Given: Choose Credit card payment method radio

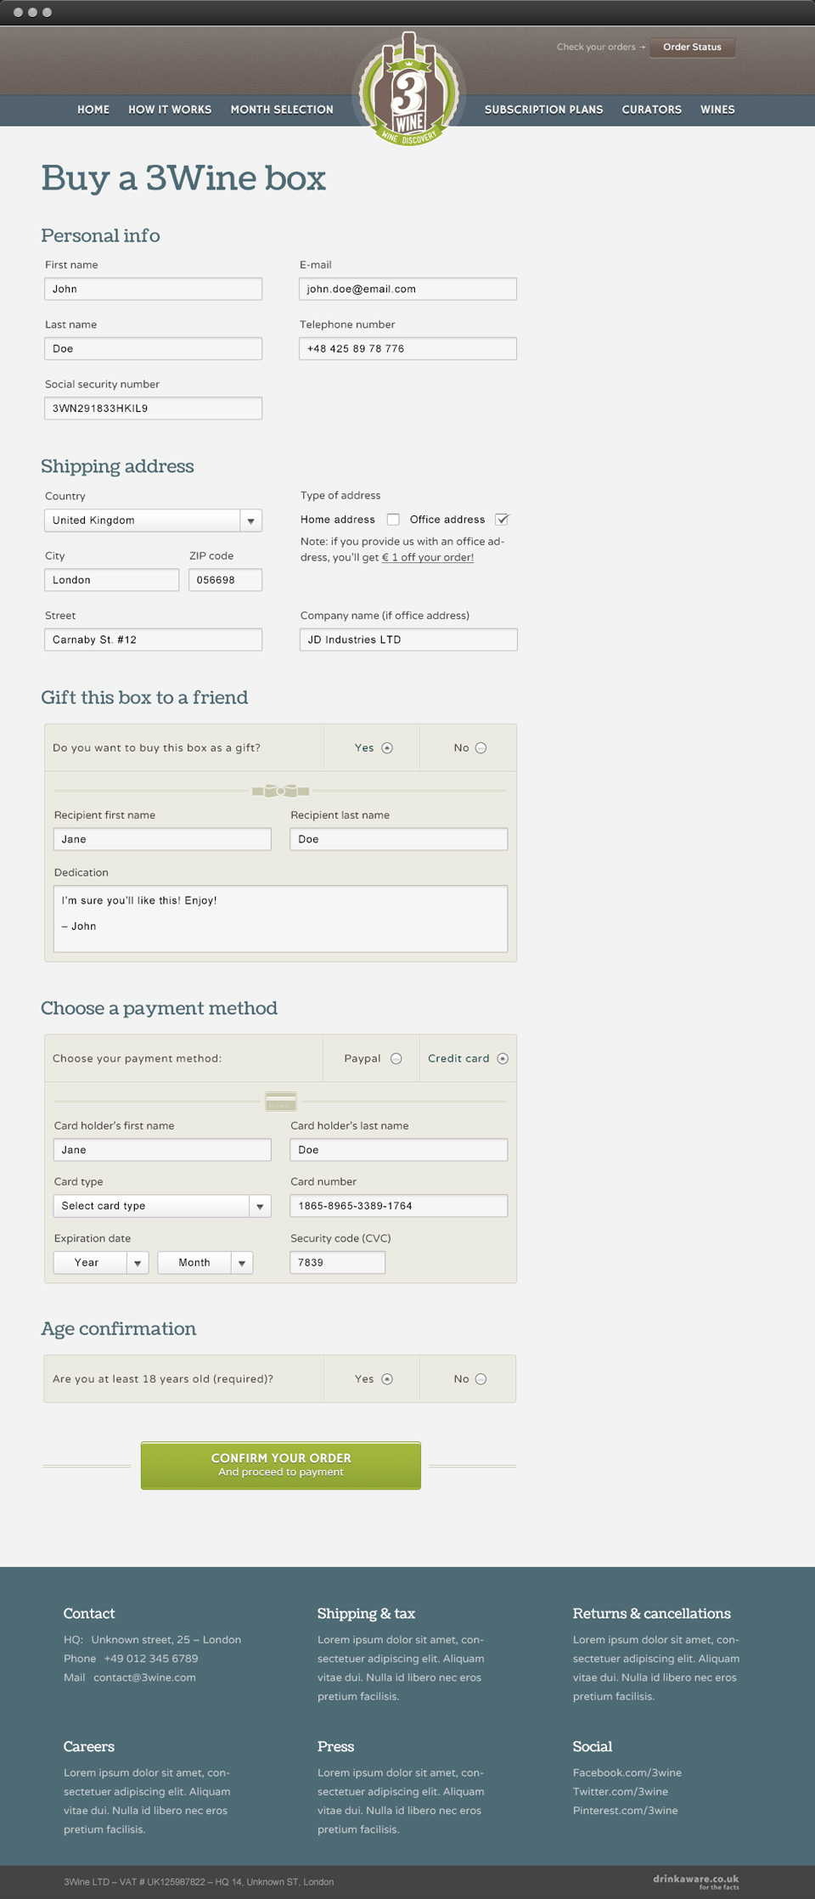Looking at the screenshot, I should point(503,1058).
